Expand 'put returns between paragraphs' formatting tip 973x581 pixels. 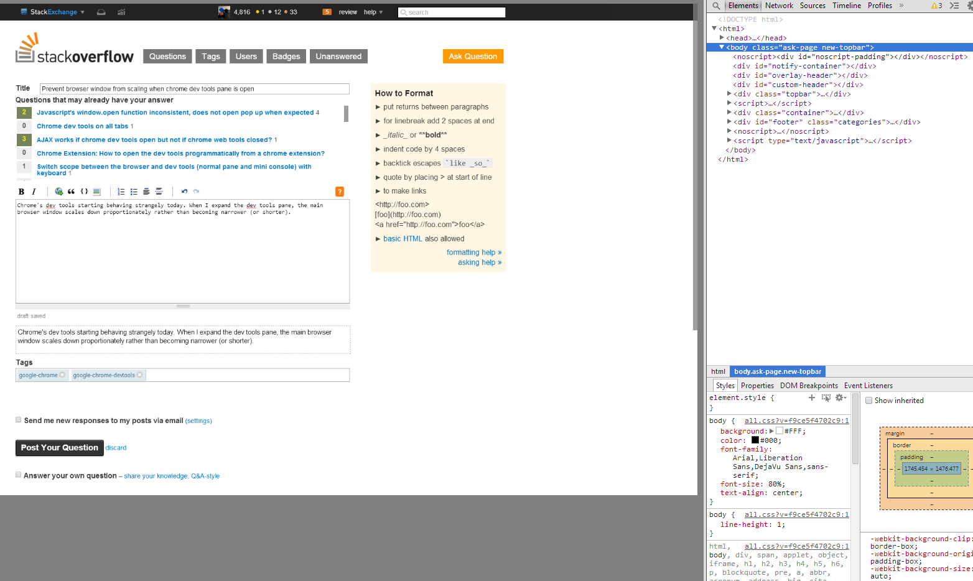378,107
